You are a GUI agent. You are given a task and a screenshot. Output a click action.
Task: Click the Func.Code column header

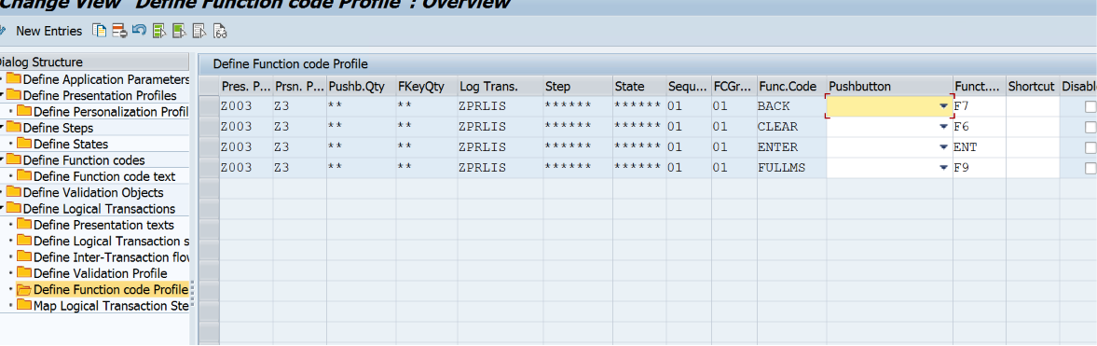tap(791, 86)
